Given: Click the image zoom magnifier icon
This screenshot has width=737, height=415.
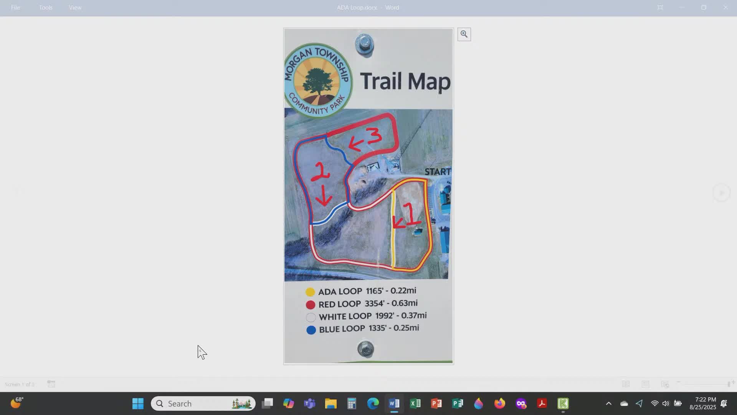Looking at the screenshot, I should click(464, 34).
